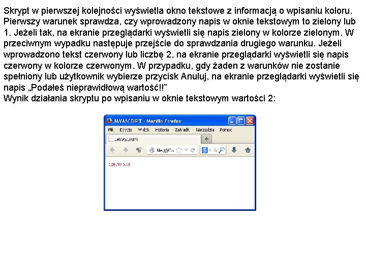Open the search engine list arrow
This screenshot has width=366, height=275.
coord(210,150)
